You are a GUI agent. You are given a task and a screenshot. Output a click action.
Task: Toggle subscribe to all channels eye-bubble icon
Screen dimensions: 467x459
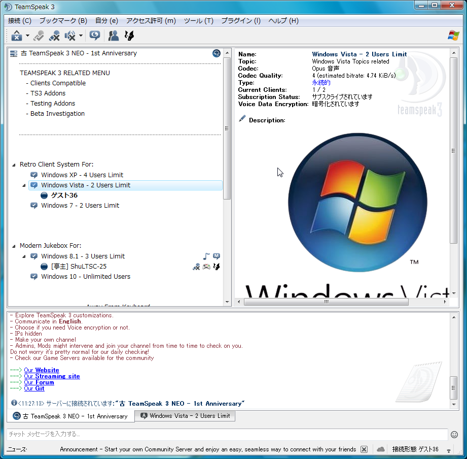(x=95, y=36)
